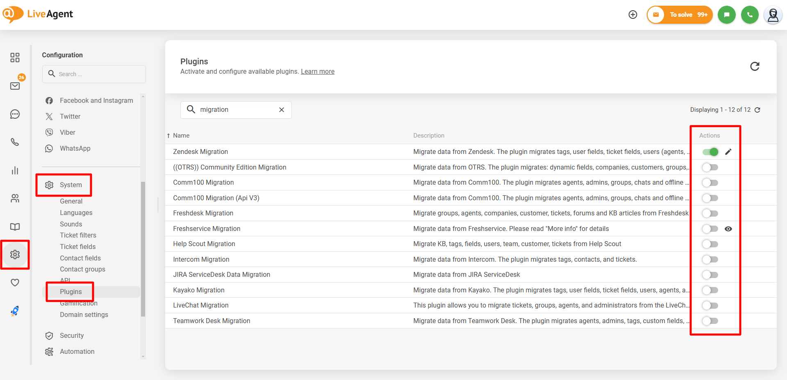Image resolution: width=787 pixels, height=380 pixels.
Task: Enable the Freshdesk Migration plugin toggle
Action: 710,213
